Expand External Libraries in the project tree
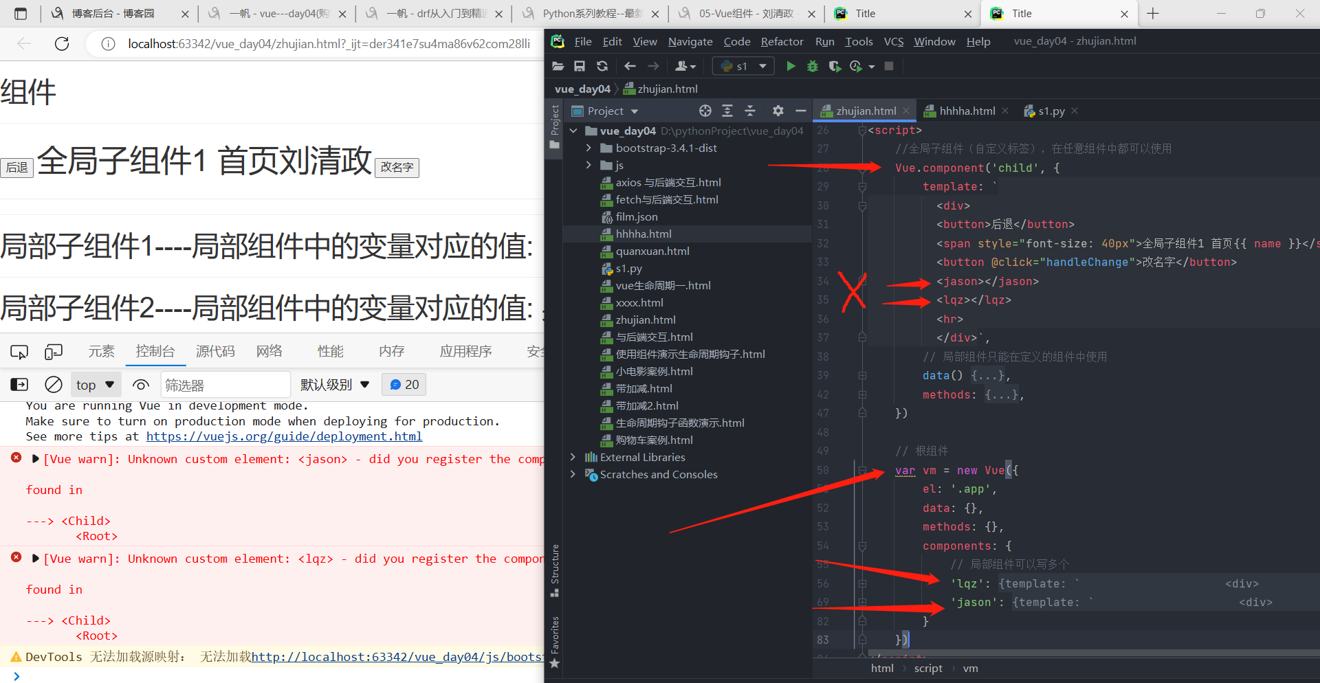1320x683 pixels. (x=573, y=457)
